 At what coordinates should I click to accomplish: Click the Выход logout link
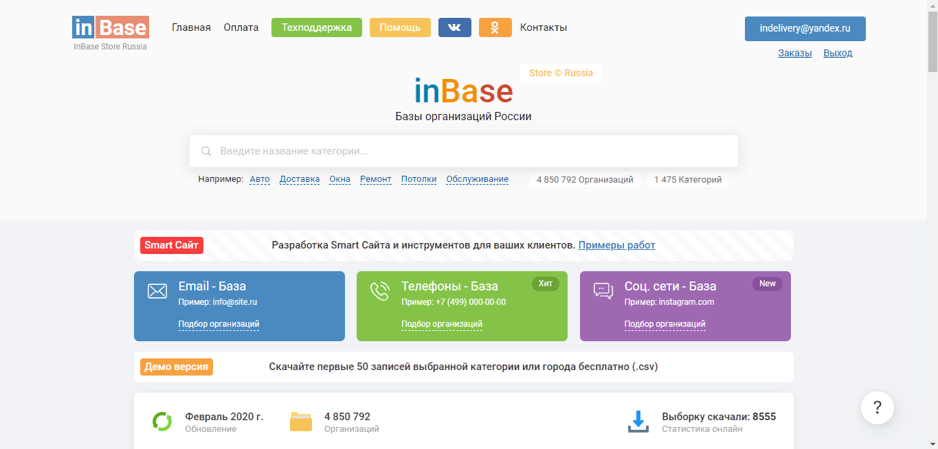pos(838,53)
